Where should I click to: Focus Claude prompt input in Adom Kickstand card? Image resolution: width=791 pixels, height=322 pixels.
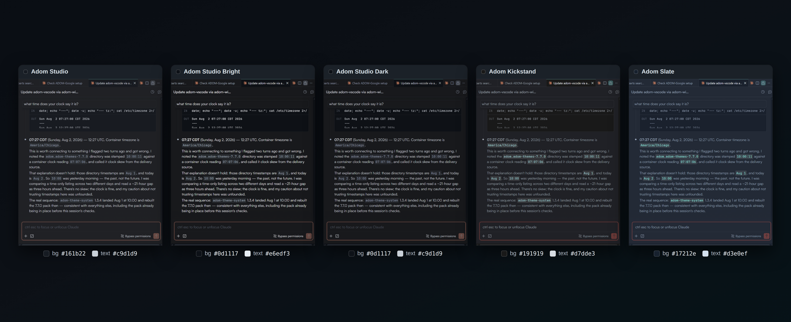tap(549, 227)
